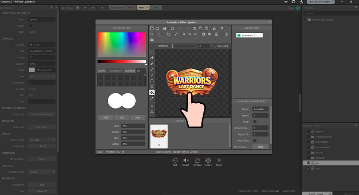This screenshot has height=195, width=359.
Task: Click the RGB color mode button
Action: [x=106, y=118]
